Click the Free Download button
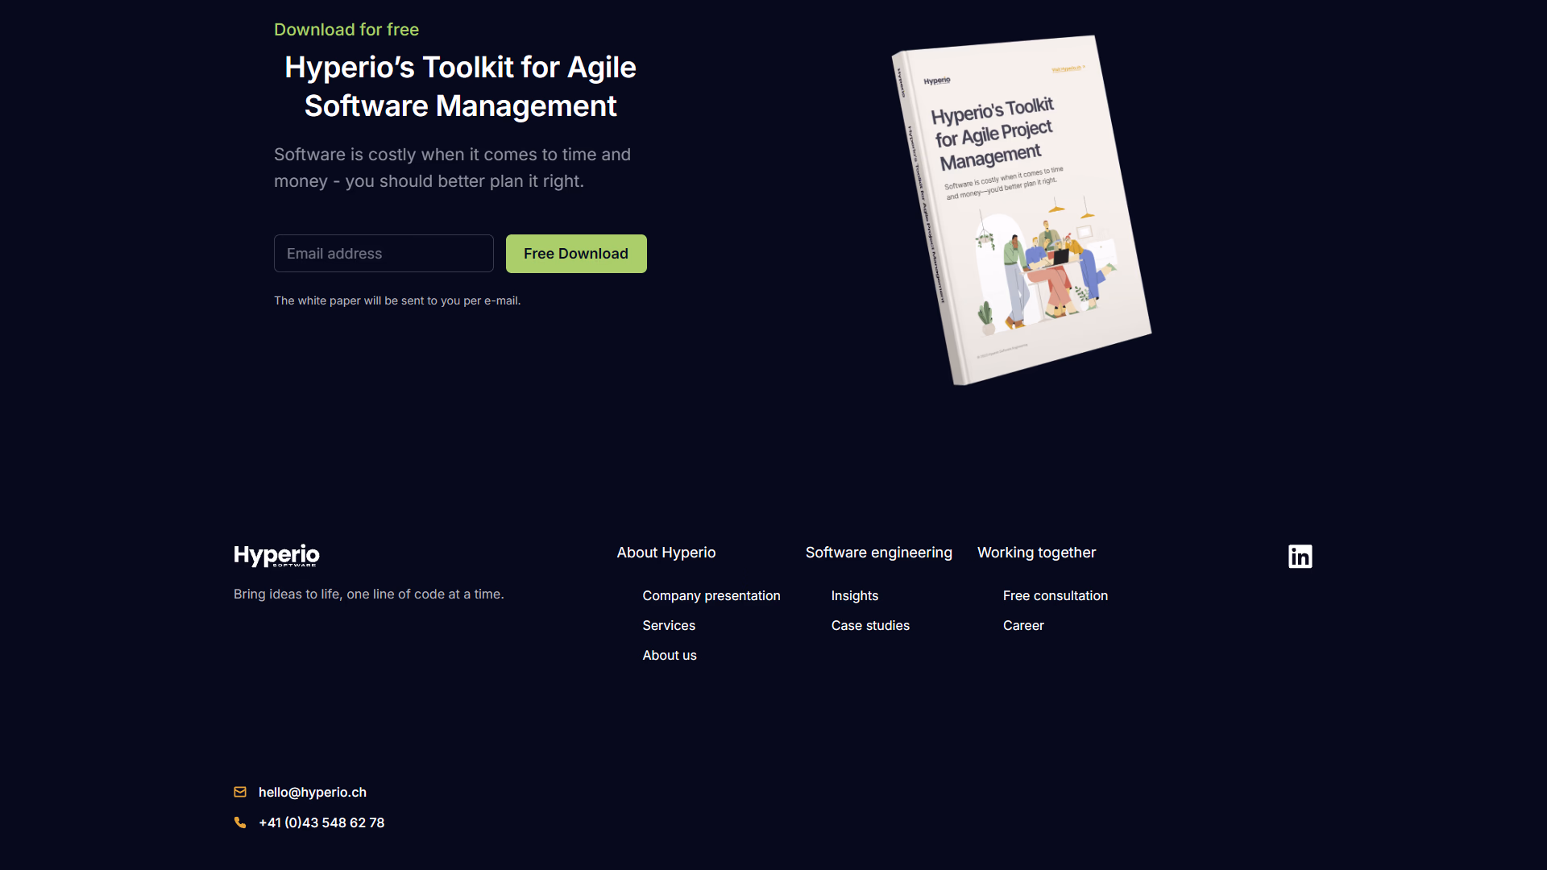The image size is (1547, 870). pyautogui.click(x=576, y=254)
